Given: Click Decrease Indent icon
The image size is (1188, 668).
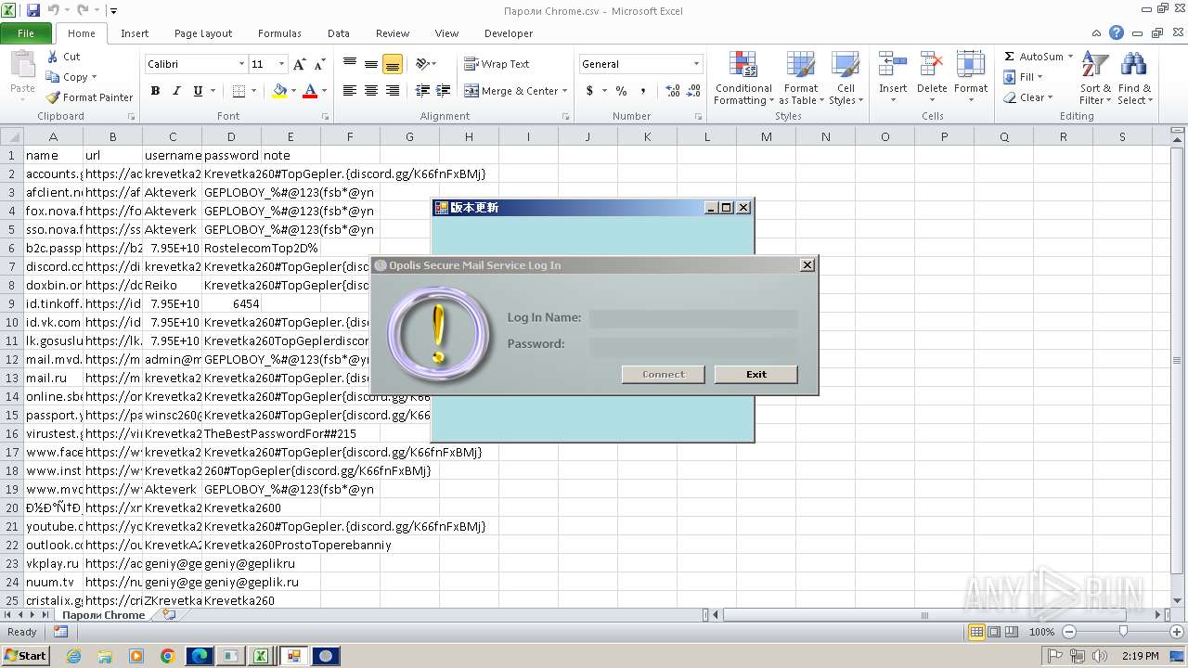Looking at the screenshot, I should point(422,91).
